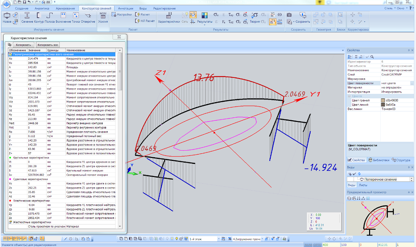416x247 pixels.
Task: Toggle the Y1 principal axes display
Action: [x=273, y=15]
